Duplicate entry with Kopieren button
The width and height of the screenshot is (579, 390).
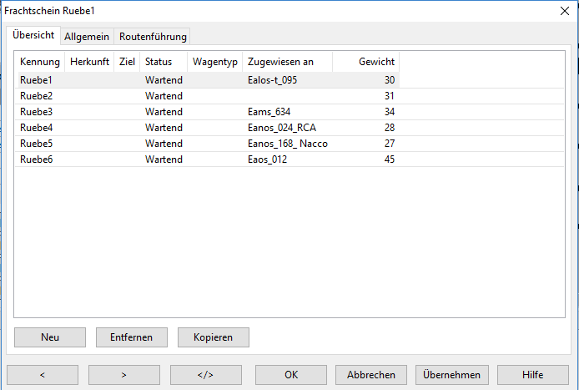point(214,337)
